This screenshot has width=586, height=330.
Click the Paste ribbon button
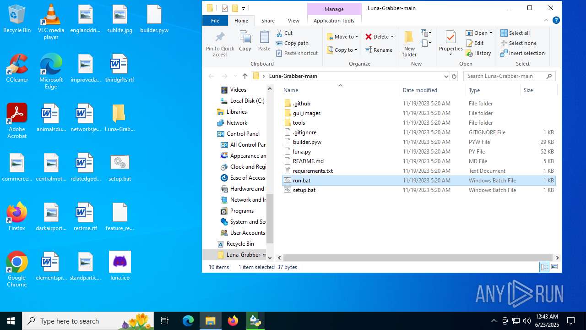pyautogui.click(x=264, y=41)
